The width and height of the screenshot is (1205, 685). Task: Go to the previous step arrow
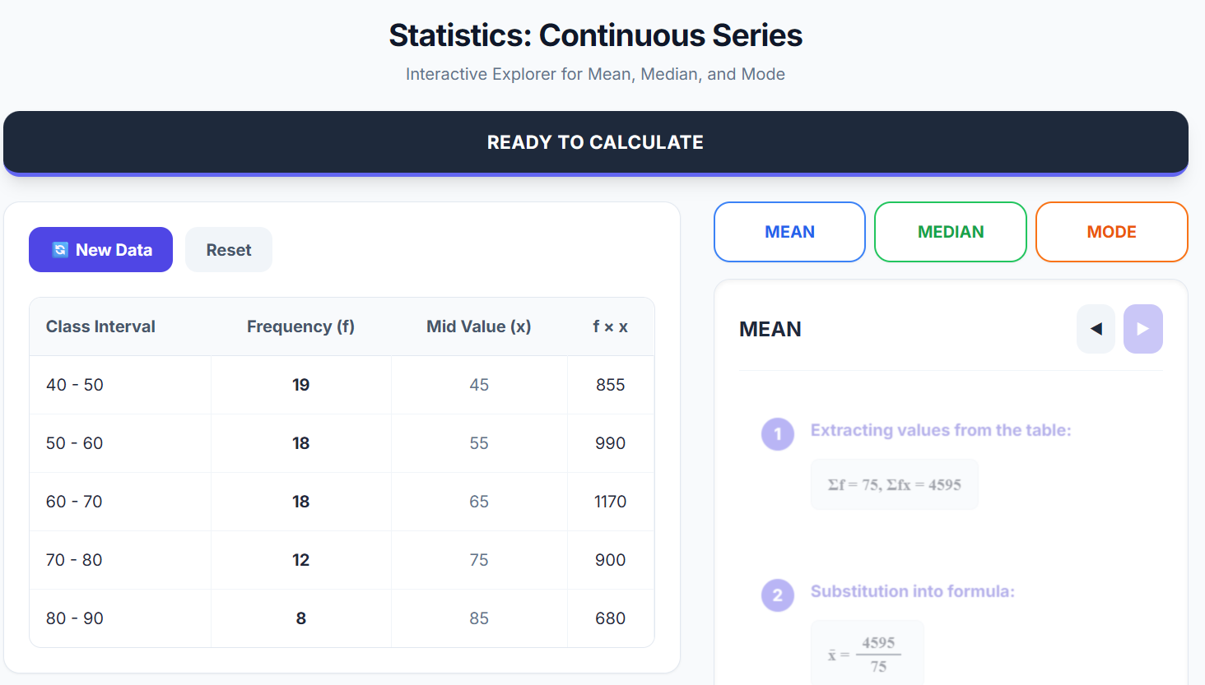[1096, 329]
